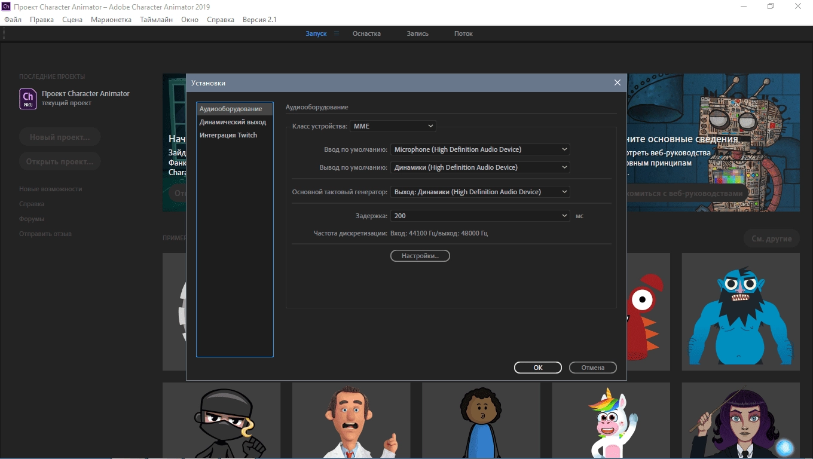Close the Установки dialog with X

coord(618,82)
